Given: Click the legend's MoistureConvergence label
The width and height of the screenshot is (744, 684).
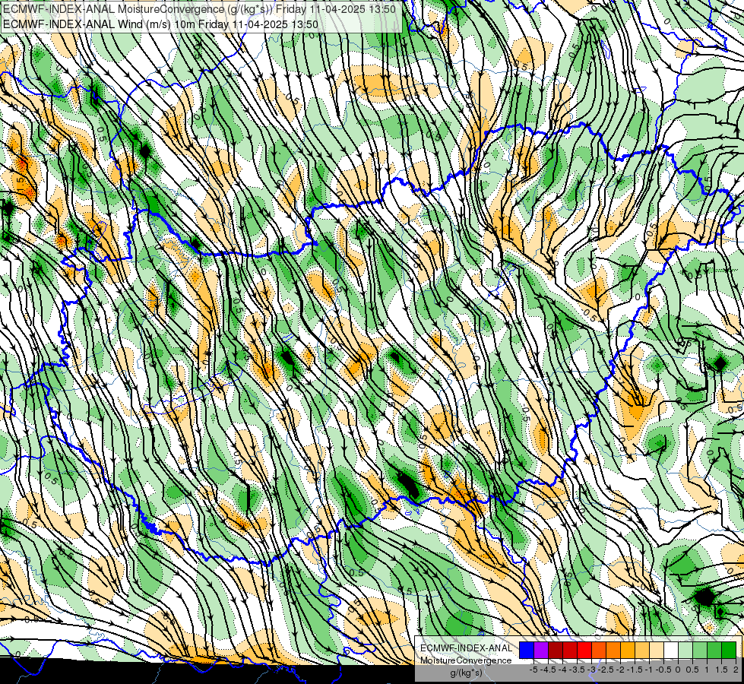Looking at the screenshot, I should click(466, 660).
